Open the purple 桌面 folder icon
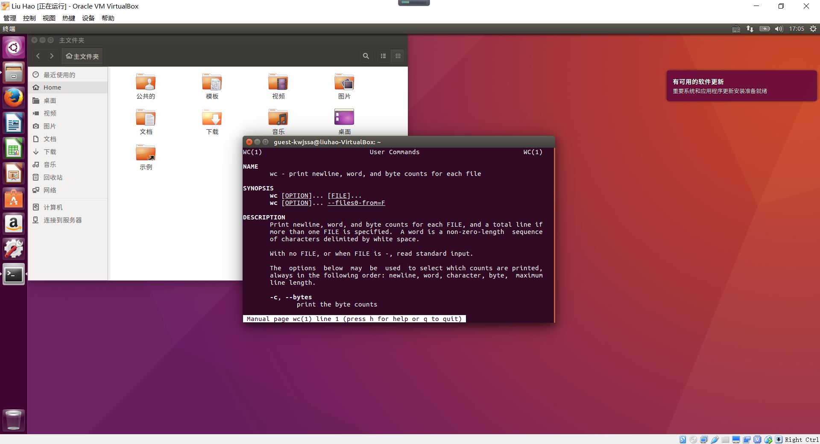820x444 pixels. pos(344,122)
